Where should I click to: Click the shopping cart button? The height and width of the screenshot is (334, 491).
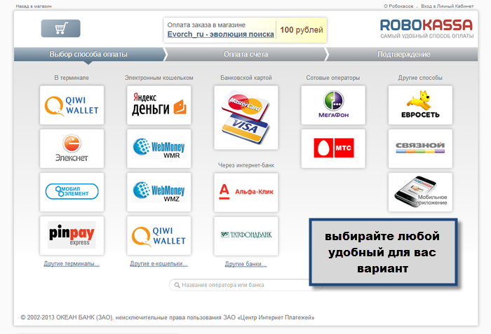[x=60, y=29]
